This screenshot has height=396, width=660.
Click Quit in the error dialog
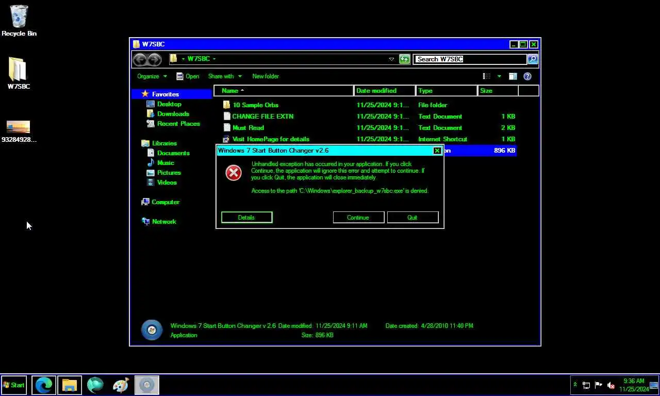[x=412, y=218]
